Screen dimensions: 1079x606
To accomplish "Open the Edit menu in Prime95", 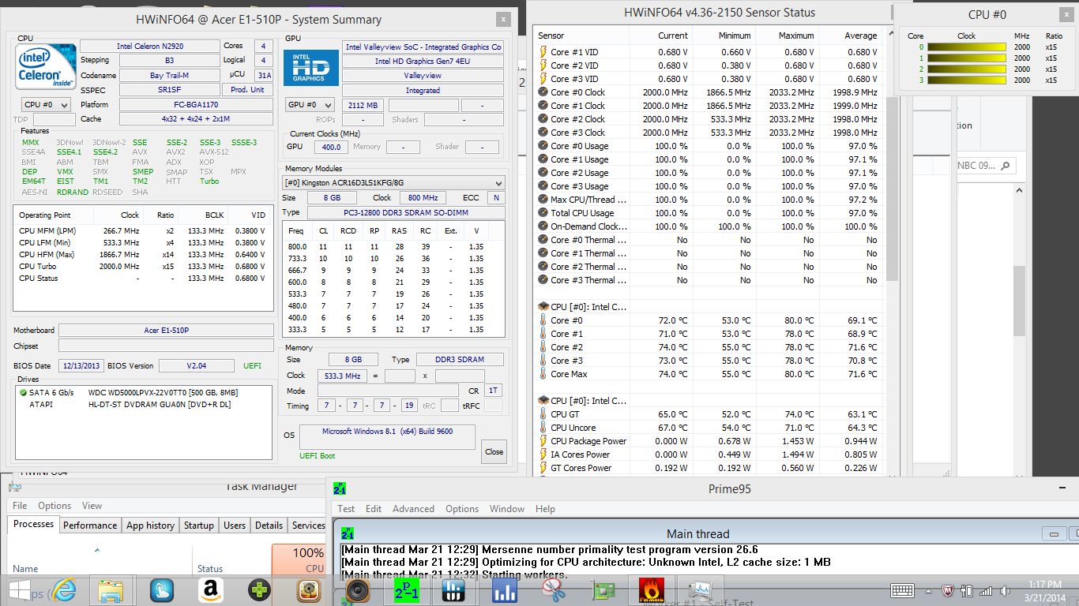I will pyautogui.click(x=374, y=509).
